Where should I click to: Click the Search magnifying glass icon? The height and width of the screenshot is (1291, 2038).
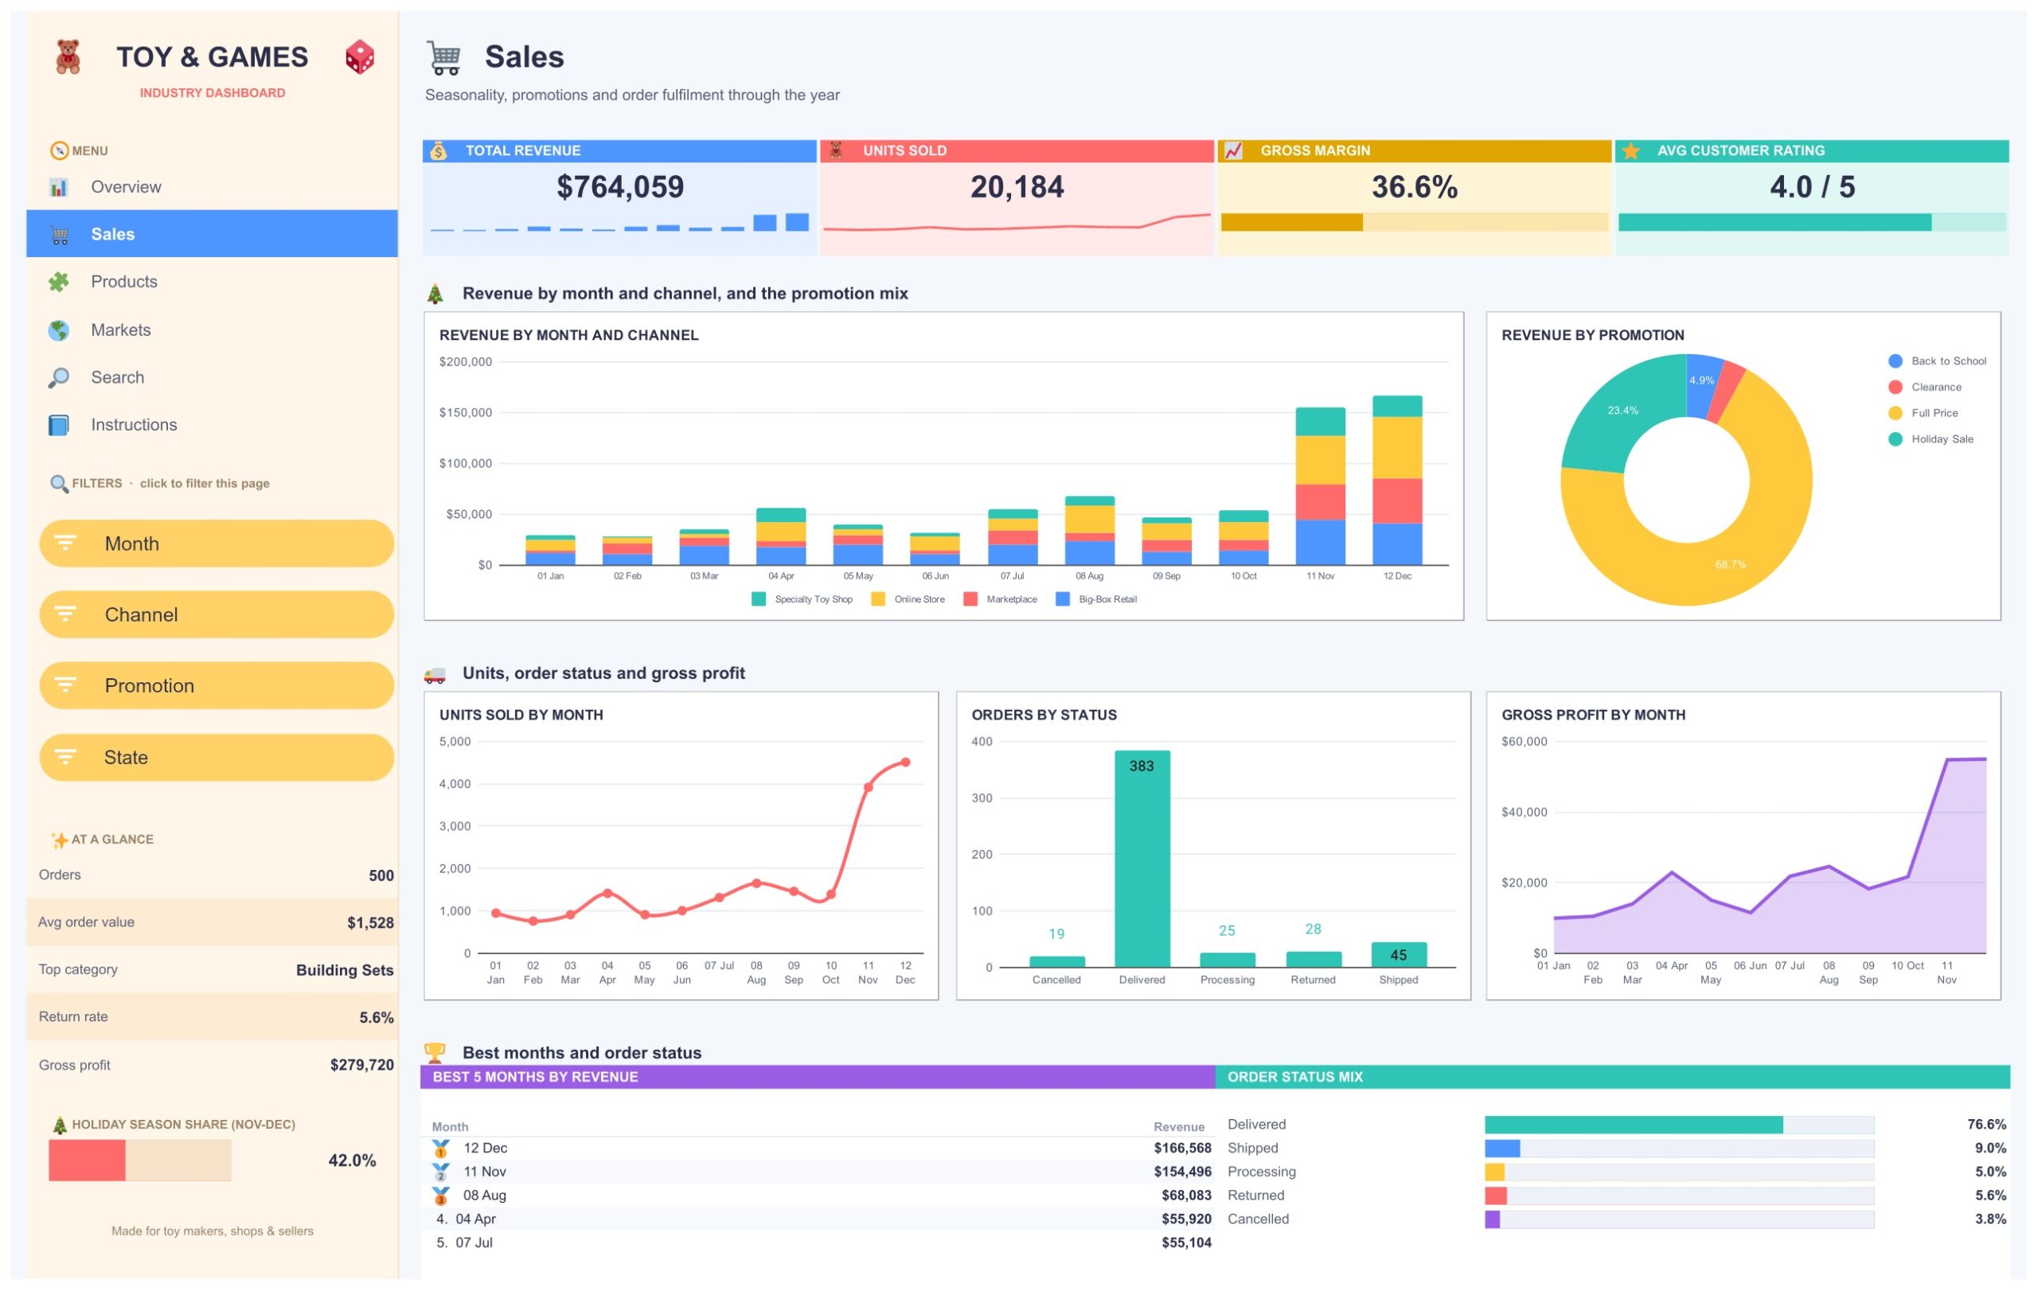[58, 377]
